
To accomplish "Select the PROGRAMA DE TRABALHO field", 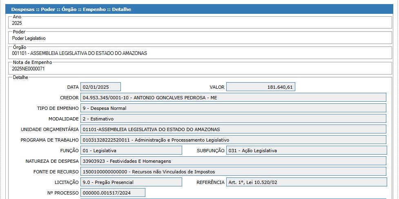I will click(233, 140).
